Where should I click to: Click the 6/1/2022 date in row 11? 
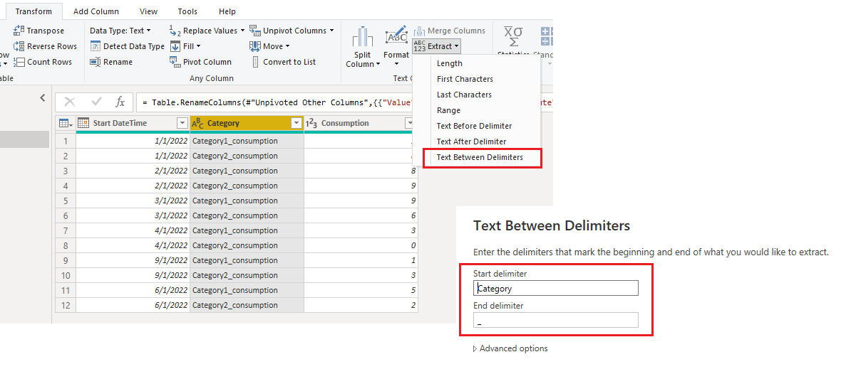click(133, 290)
